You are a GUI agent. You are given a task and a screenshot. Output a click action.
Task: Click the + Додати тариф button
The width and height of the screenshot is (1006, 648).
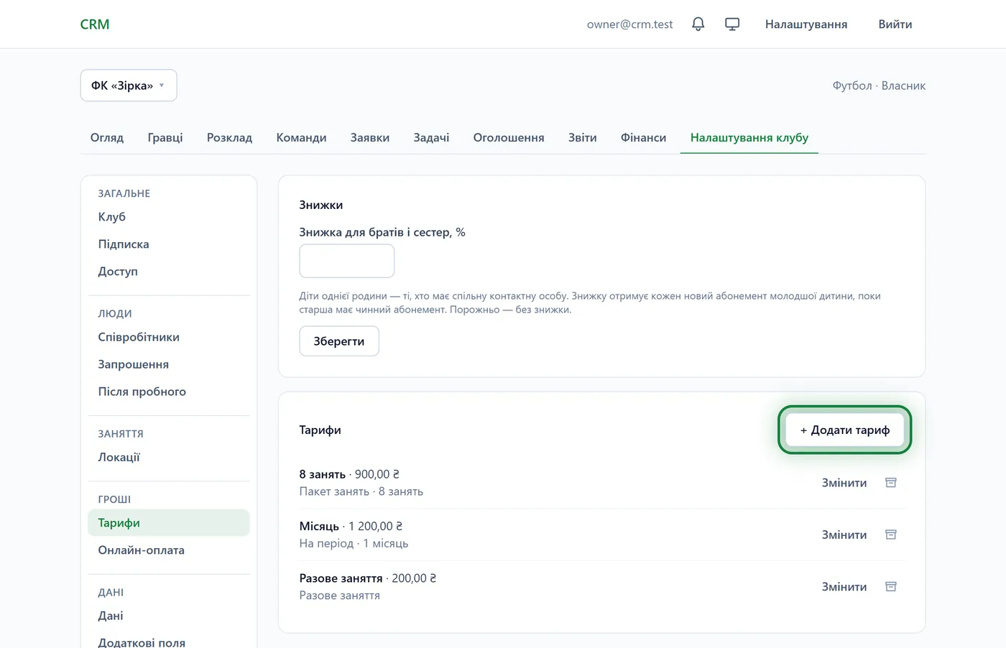[x=844, y=430]
